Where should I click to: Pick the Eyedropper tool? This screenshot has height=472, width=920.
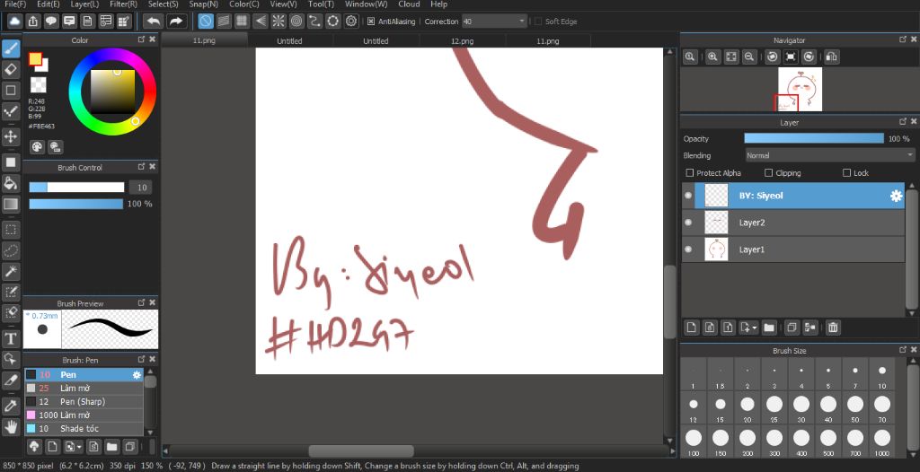click(x=11, y=405)
